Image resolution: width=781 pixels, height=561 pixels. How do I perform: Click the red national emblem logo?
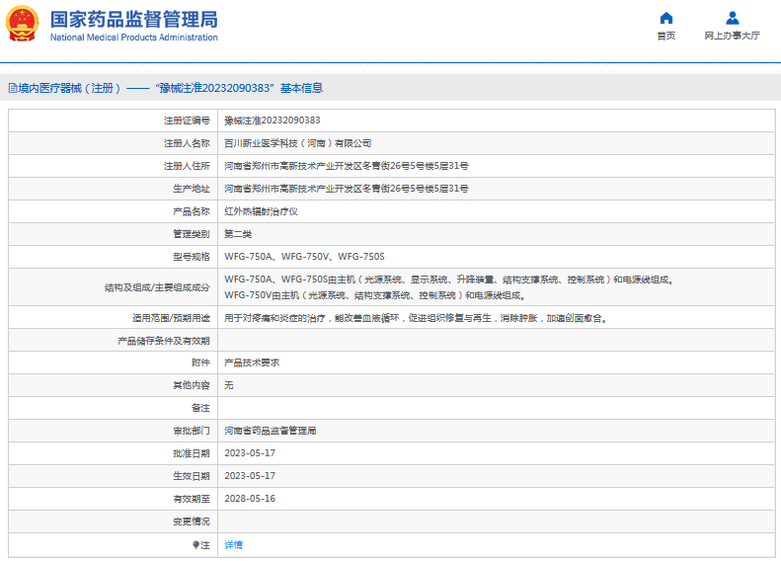tap(24, 24)
